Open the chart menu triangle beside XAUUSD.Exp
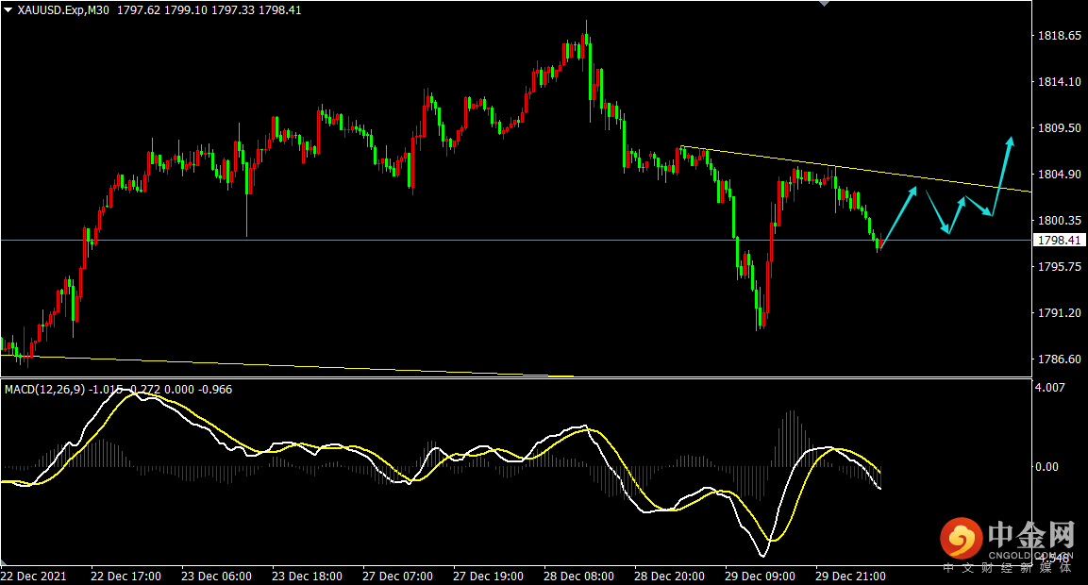1088x585 pixels. 8,10
